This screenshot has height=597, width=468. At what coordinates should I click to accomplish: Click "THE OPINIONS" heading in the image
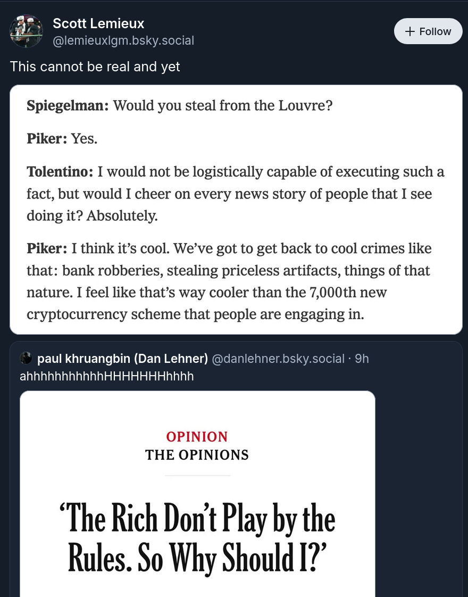click(197, 455)
